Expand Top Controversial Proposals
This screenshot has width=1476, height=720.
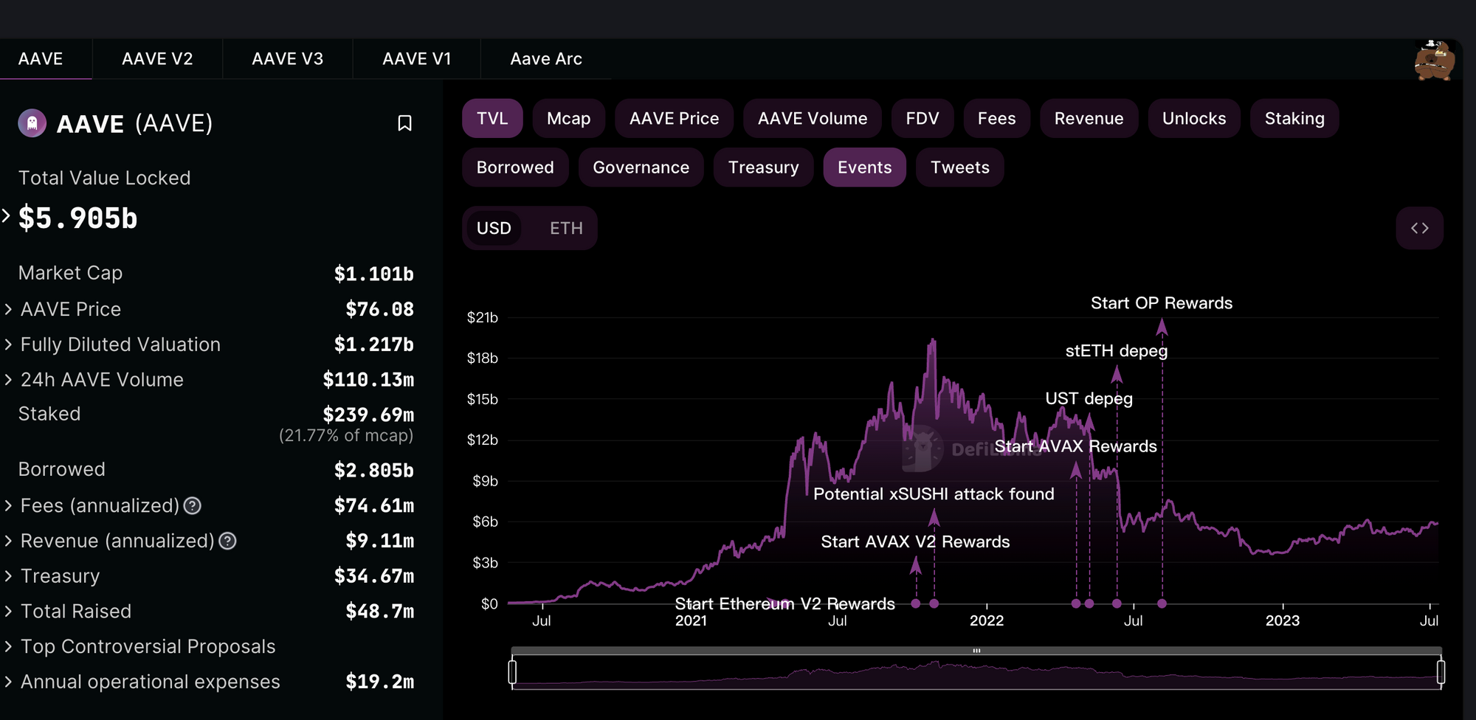8,647
